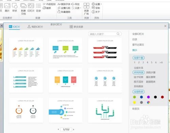Image resolution: width=170 pixels, height=133 pixels.
Task: Open 内容规划 in the ribbon
Action: click(x=49, y=4)
